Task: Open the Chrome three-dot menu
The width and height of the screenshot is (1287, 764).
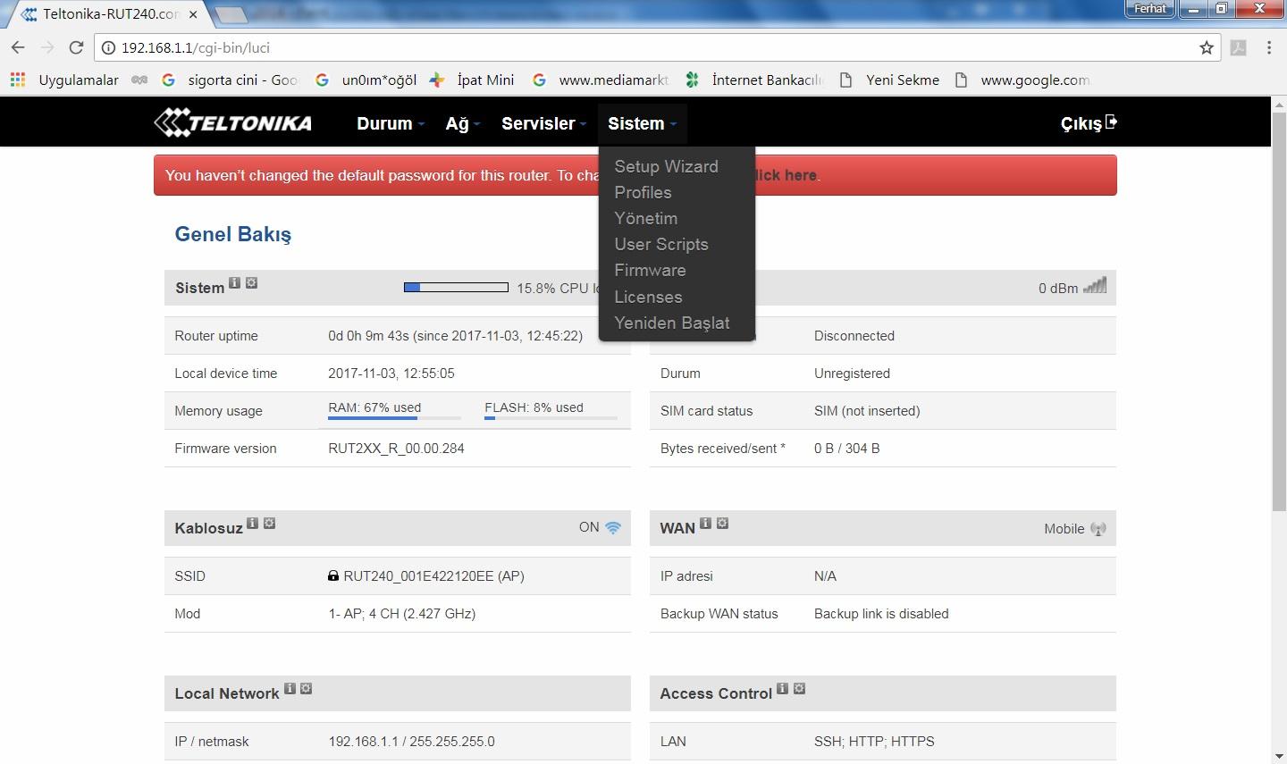Action: [1269, 47]
